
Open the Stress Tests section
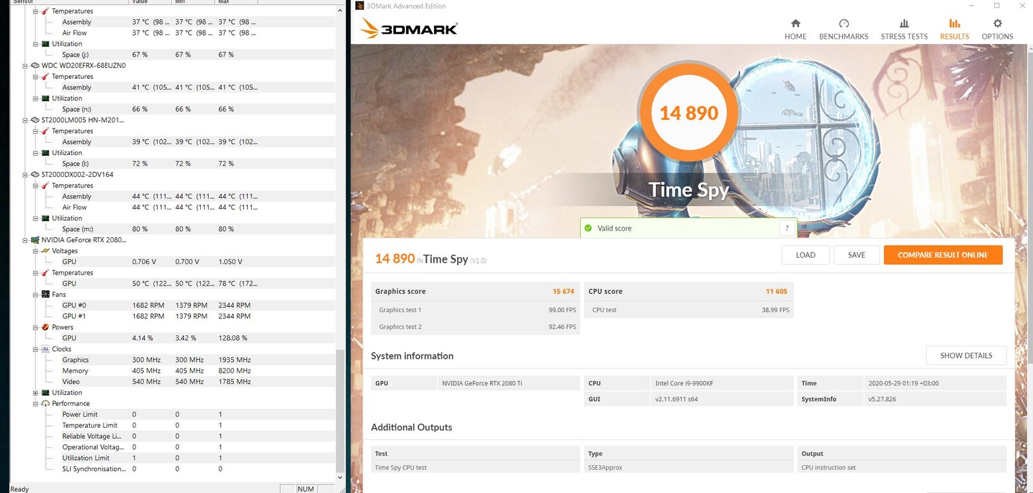(904, 29)
